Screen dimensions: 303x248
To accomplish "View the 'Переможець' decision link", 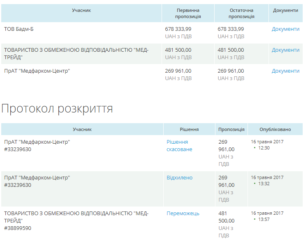I will point(183,214).
